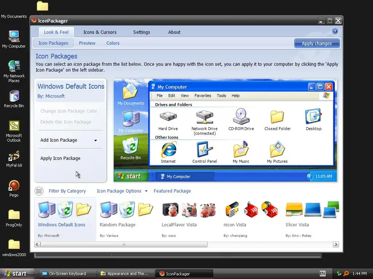Click IconPackager taskbar button

tap(184, 274)
